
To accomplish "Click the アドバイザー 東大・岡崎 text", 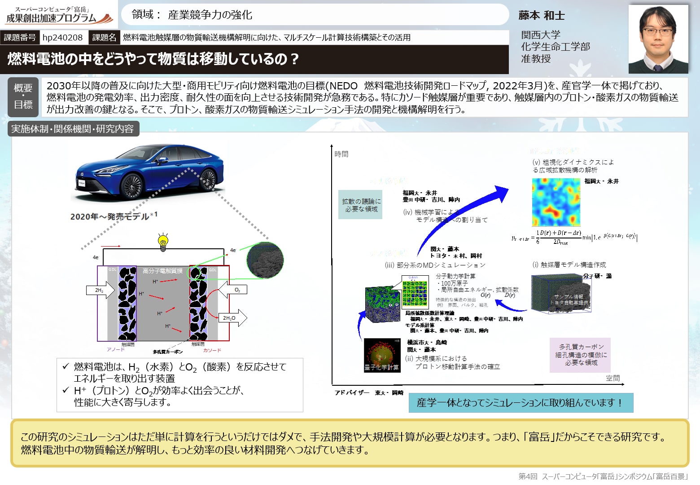I will tap(369, 392).
